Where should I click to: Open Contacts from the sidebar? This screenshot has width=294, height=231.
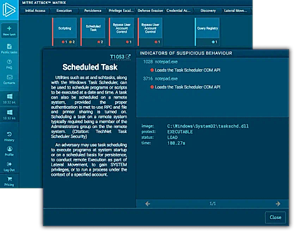pos(9,80)
